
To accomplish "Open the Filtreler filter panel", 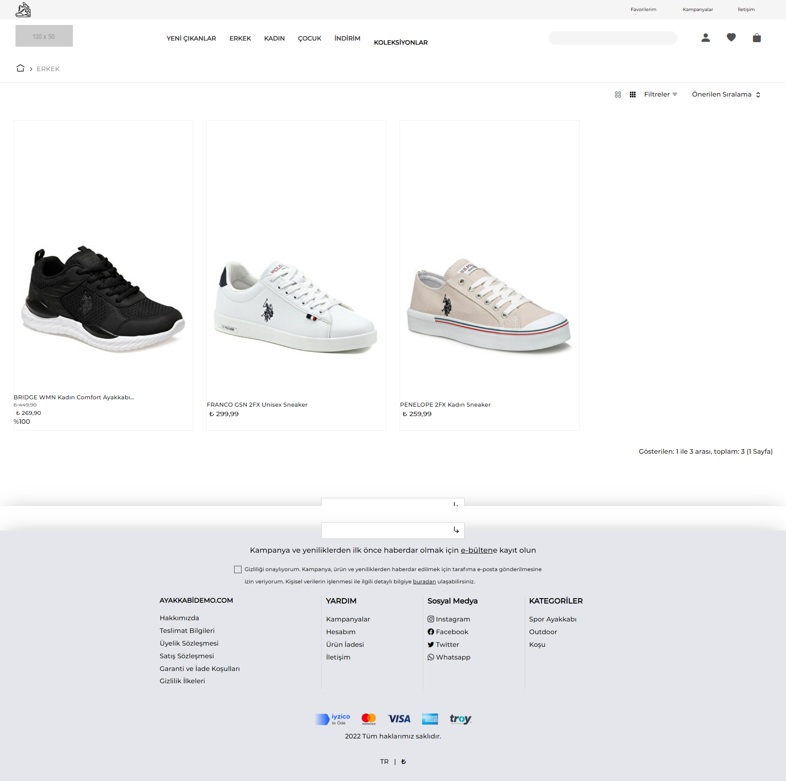I will pos(661,95).
